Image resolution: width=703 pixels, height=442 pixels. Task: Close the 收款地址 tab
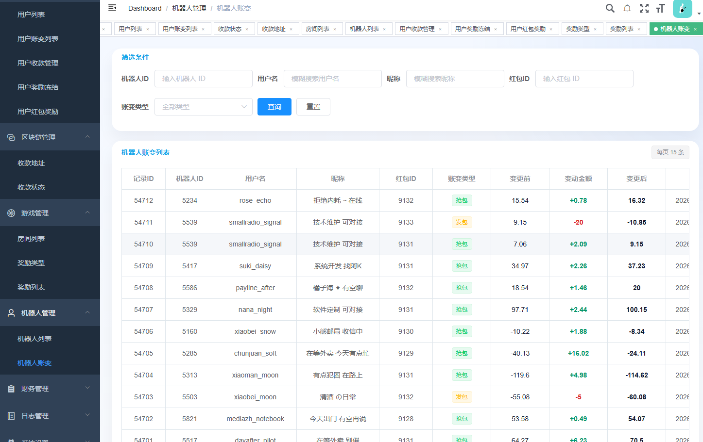(x=291, y=29)
